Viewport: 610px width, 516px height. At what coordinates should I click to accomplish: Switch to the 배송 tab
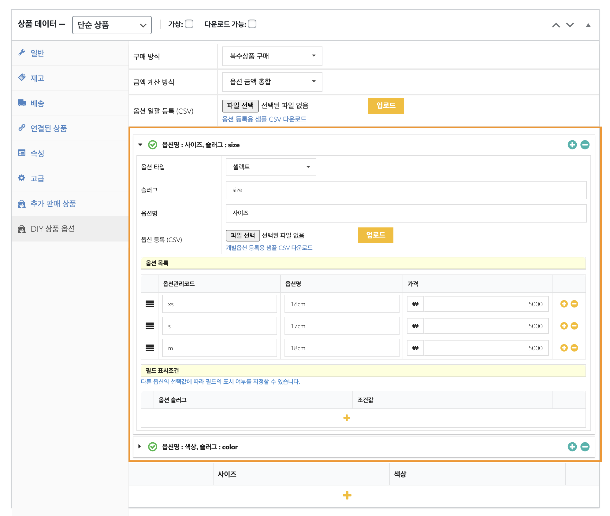pos(37,103)
